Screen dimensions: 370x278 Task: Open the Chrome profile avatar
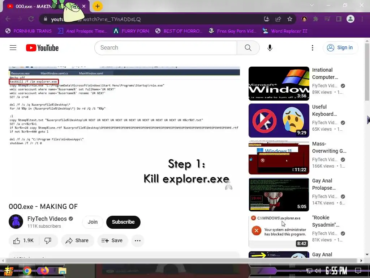(x=350, y=19)
